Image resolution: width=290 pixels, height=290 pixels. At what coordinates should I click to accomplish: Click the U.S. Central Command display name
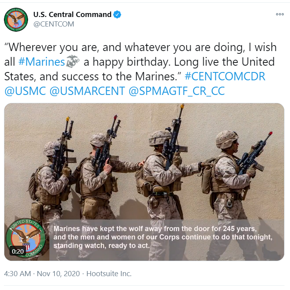click(72, 15)
